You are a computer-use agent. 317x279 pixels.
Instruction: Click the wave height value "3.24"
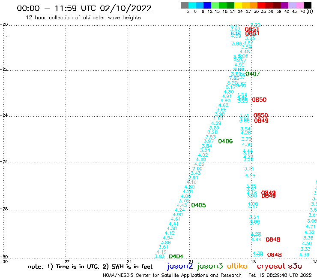click(x=205, y=150)
